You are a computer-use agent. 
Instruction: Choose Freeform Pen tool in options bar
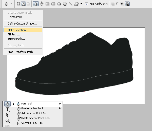coord(42,4)
